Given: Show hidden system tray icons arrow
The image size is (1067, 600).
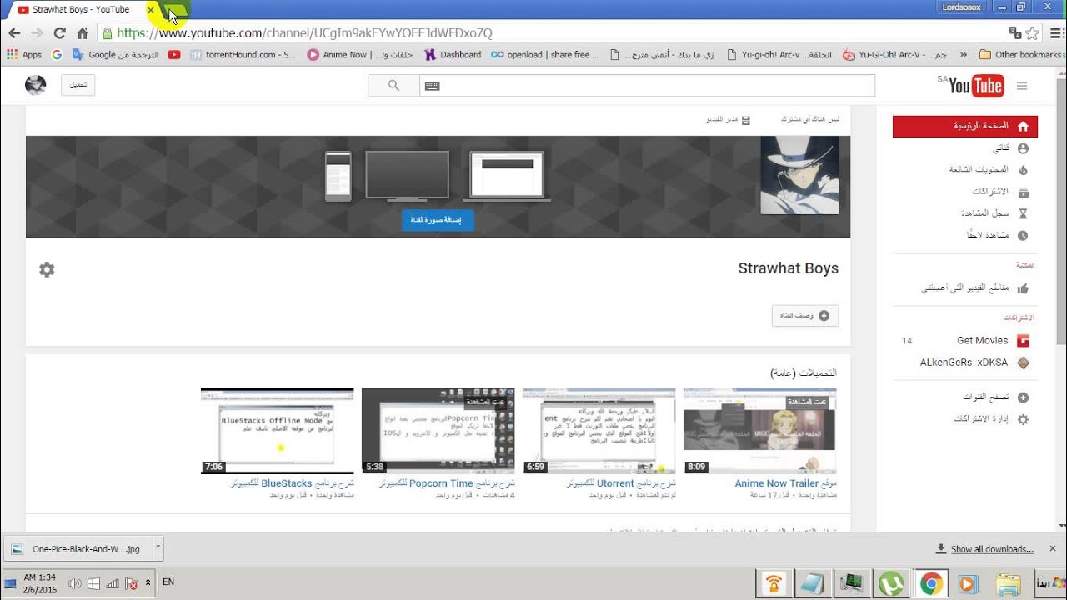Looking at the screenshot, I should pyautogui.click(x=148, y=582).
